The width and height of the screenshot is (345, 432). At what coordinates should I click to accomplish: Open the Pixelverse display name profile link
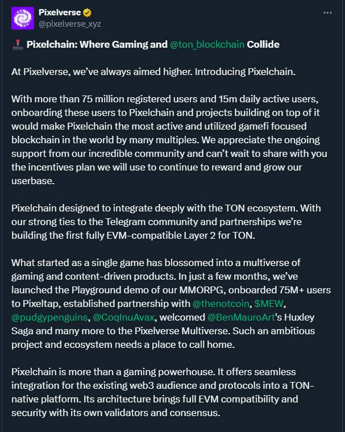[x=60, y=13]
